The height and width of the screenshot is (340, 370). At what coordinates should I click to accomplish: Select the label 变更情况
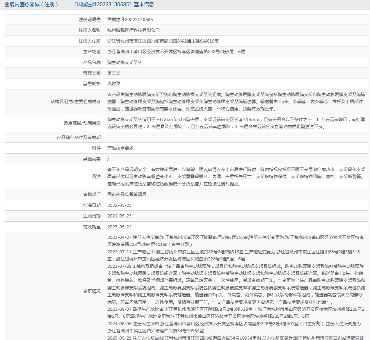(x=92, y=291)
